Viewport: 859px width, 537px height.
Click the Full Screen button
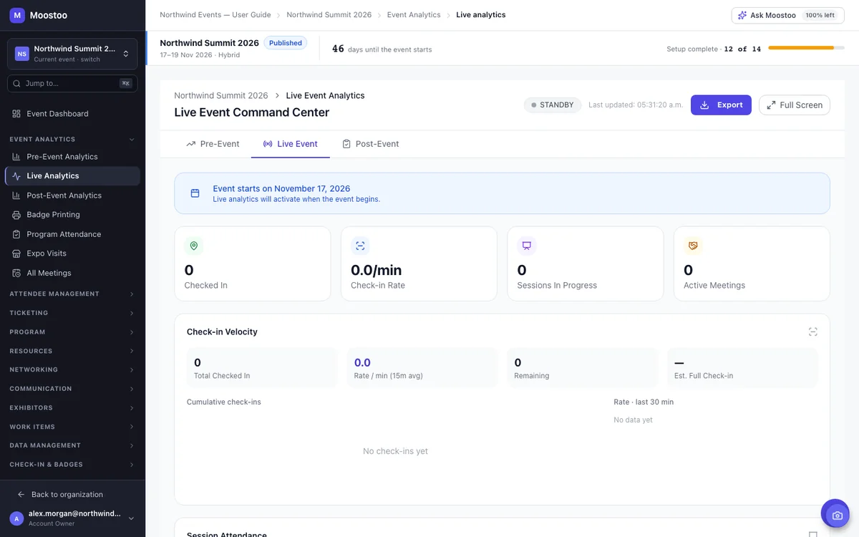(x=795, y=105)
